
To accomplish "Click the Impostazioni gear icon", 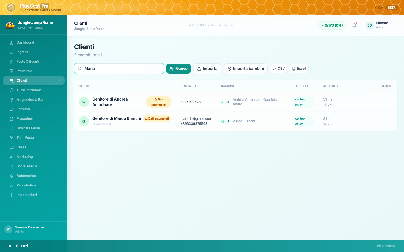I will [12, 195].
